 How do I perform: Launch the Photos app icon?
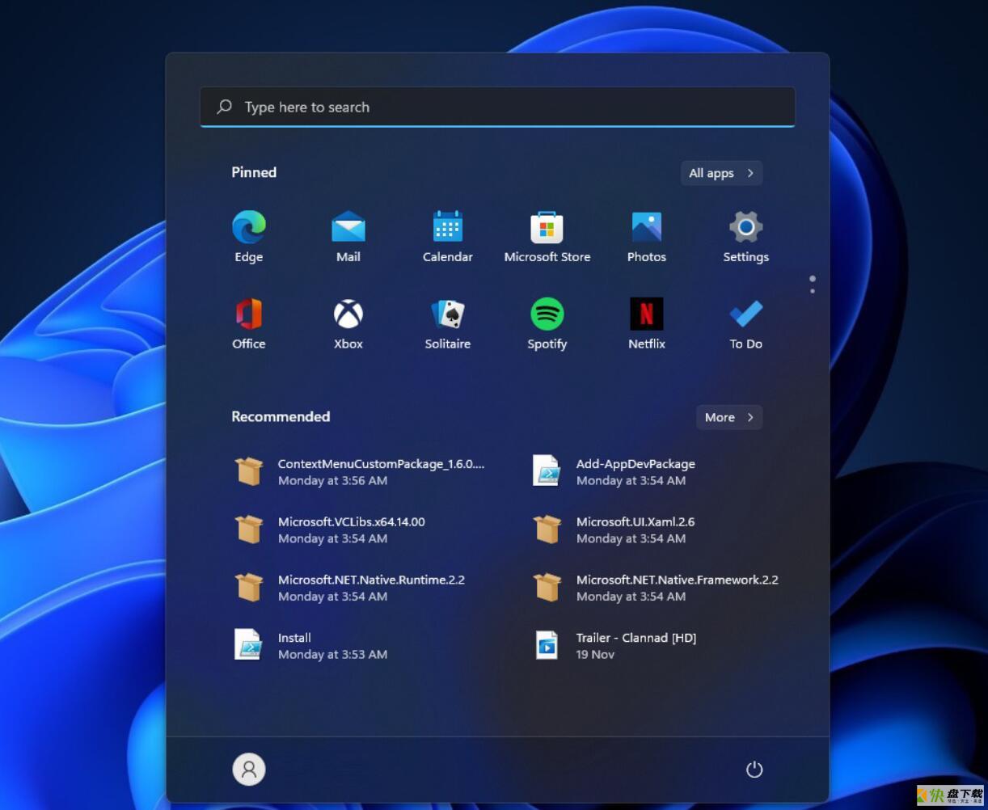647,227
